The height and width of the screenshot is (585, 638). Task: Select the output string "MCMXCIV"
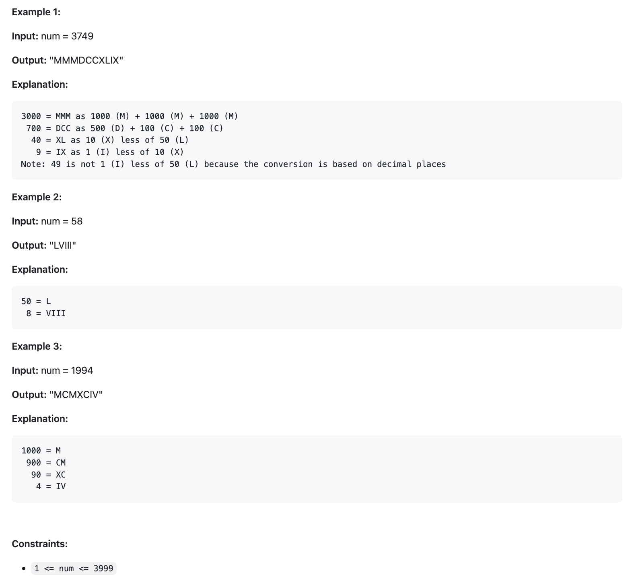pyautogui.click(x=76, y=395)
